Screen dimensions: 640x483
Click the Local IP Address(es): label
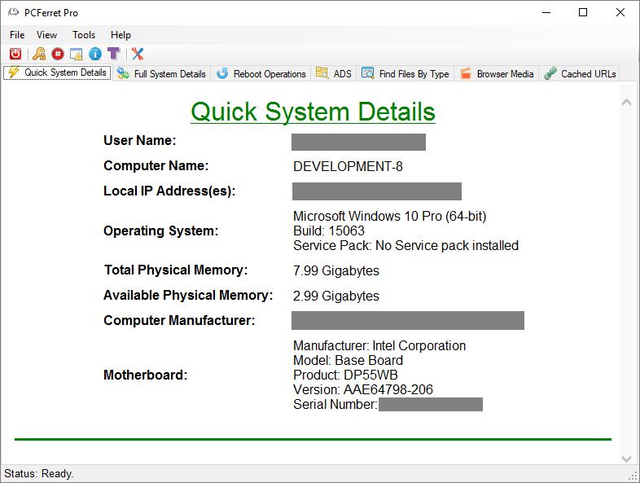(169, 191)
